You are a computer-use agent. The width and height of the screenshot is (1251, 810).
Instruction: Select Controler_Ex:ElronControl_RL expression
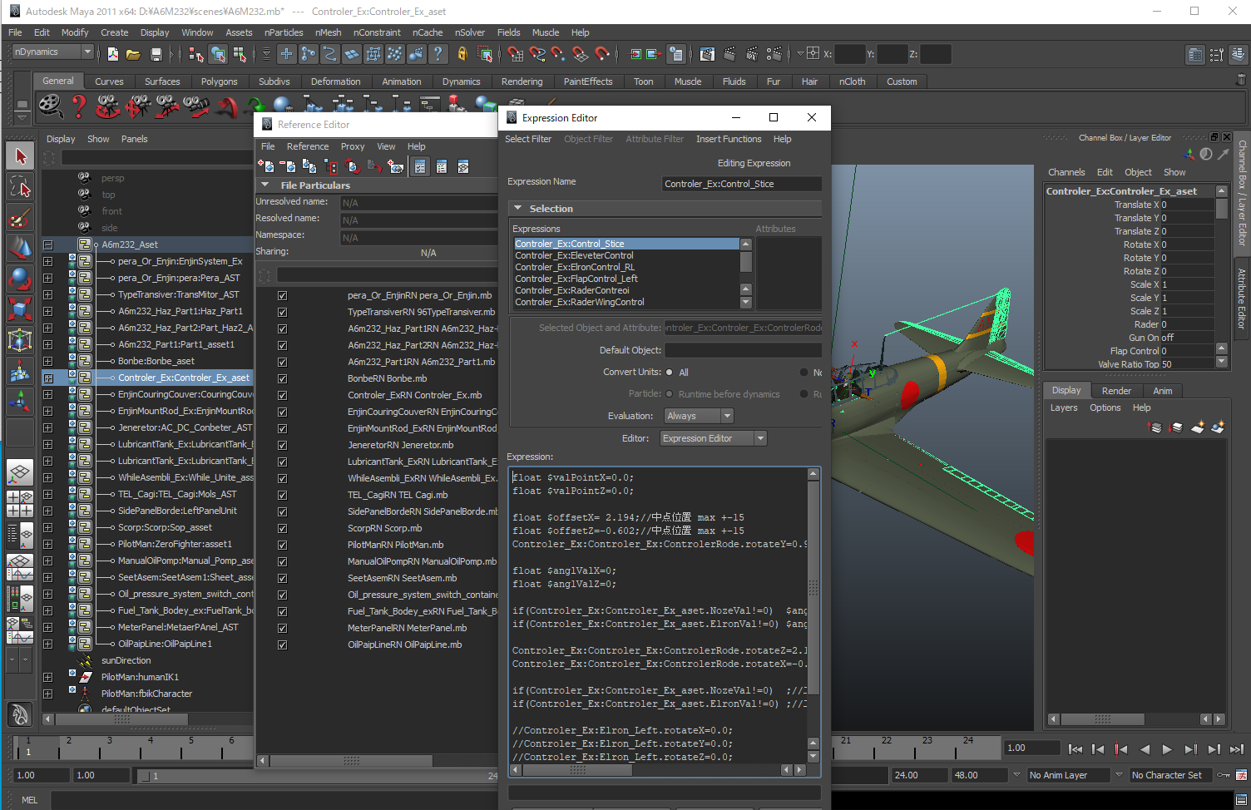pos(575,267)
